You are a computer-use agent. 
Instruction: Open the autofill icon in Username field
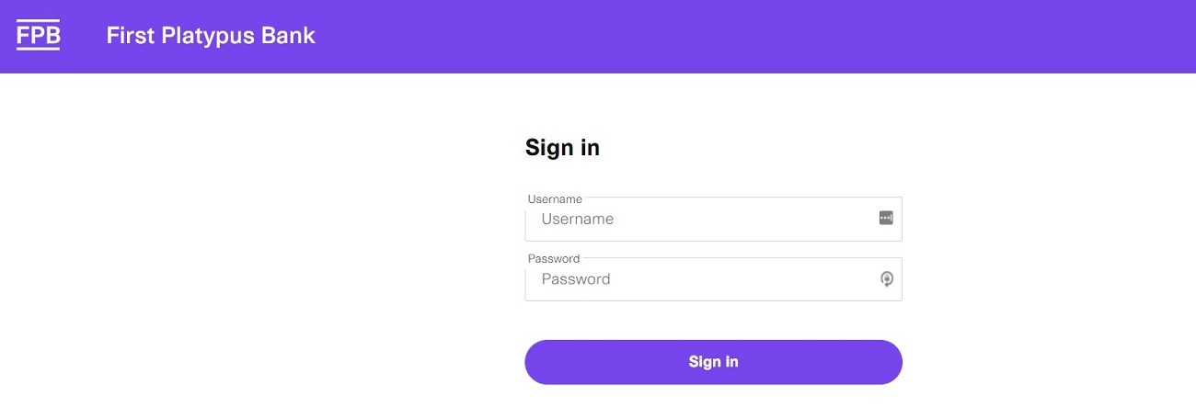pos(886,218)
